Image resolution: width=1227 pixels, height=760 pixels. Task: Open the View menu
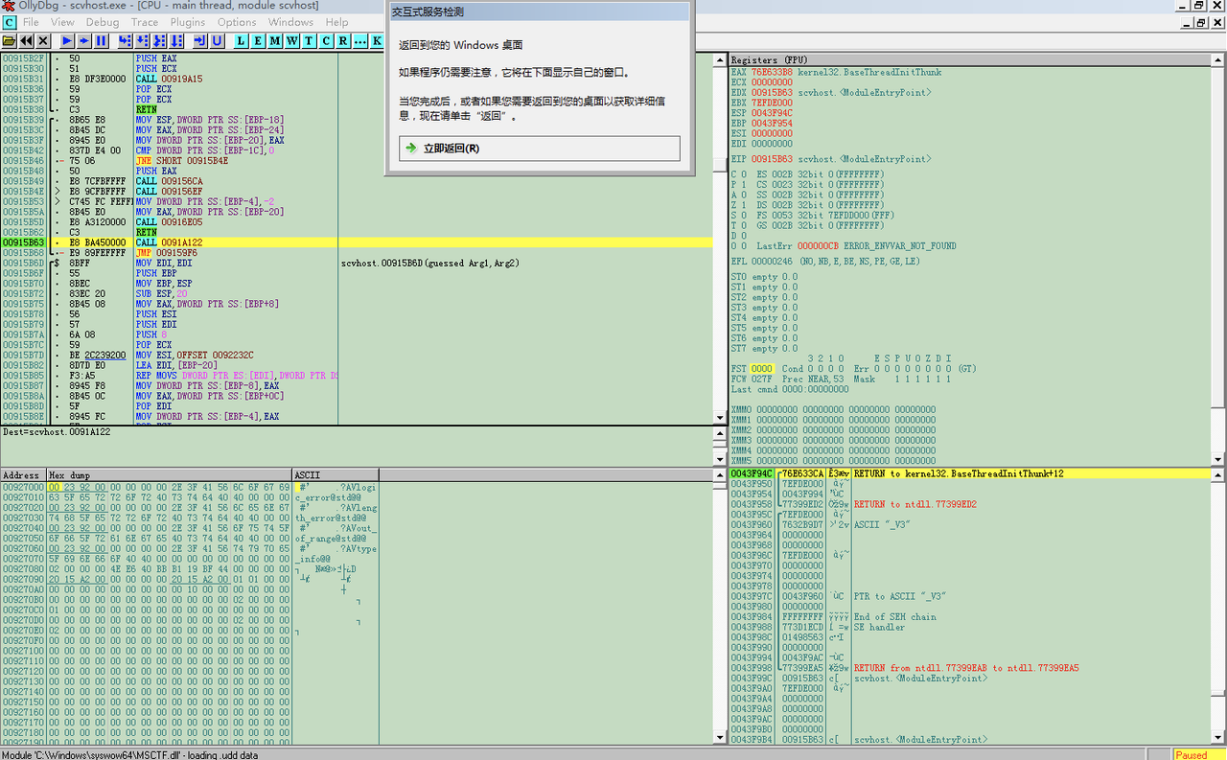62,22
